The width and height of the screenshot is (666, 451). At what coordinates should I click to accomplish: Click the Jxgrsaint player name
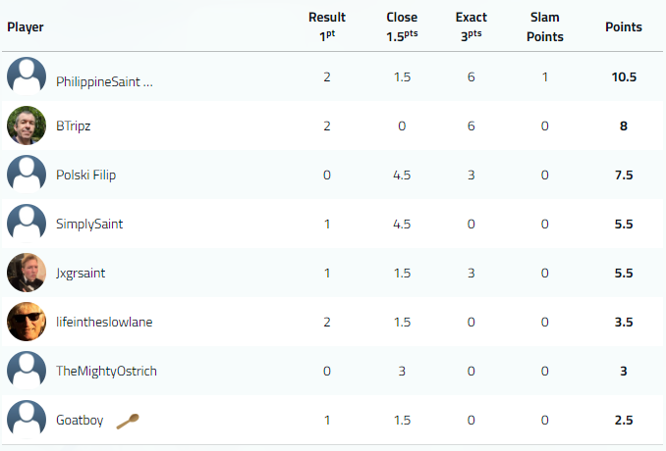(81, 274)
